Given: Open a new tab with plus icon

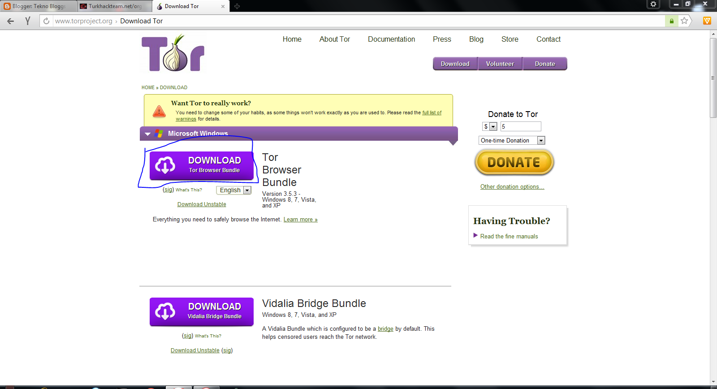Looking at the screenshot, I should [237, 6].
